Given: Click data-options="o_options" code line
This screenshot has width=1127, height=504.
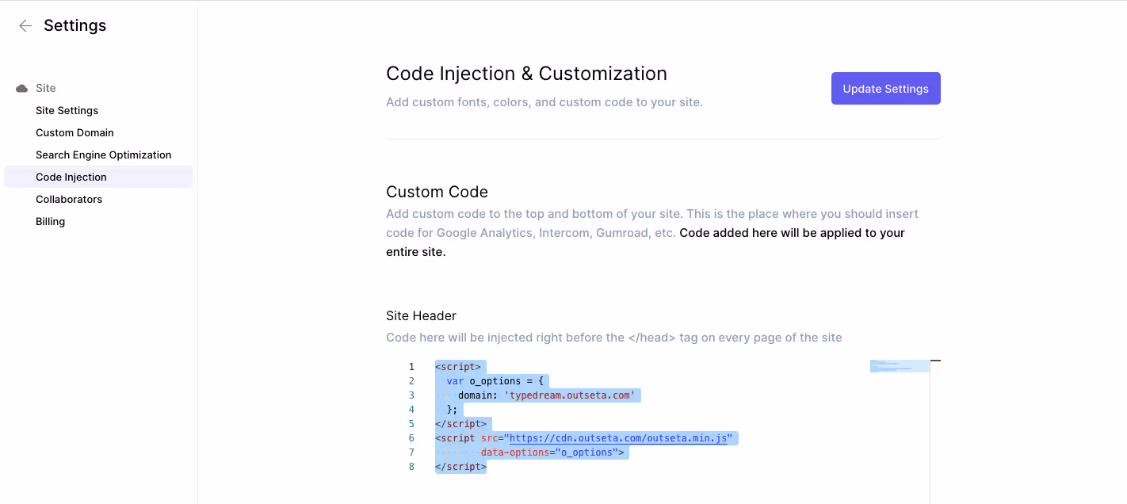Looking at the screenshot, I should coord(552,452).
